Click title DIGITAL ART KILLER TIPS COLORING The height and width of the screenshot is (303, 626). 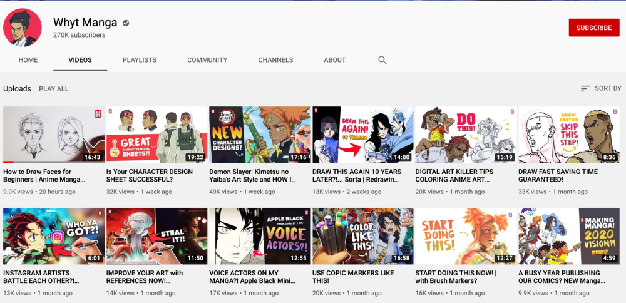pos(454,176)
